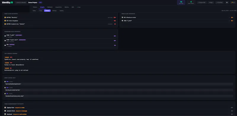
Task: Click purple tag next to phantom SPAN "2,847"
Action: [19, 35]
